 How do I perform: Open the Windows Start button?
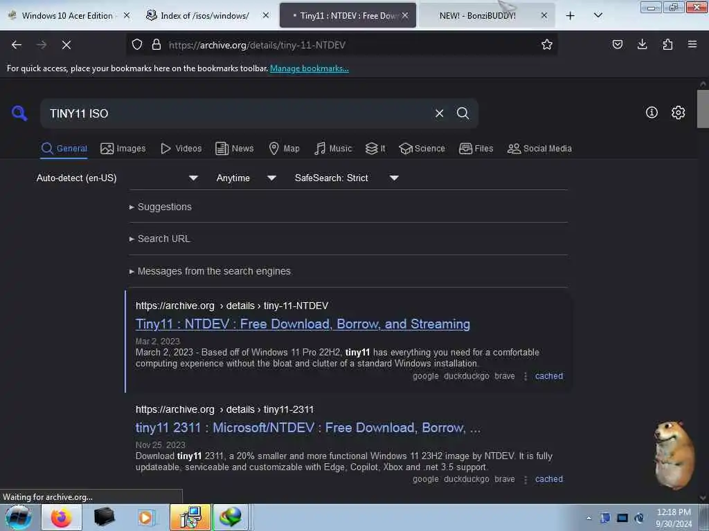[x=19, y=517]
